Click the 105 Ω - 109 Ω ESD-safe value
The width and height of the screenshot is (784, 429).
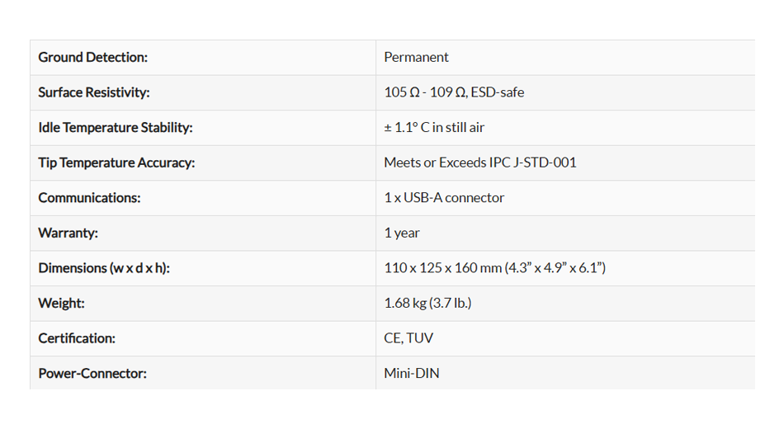(x=454, y=92)
